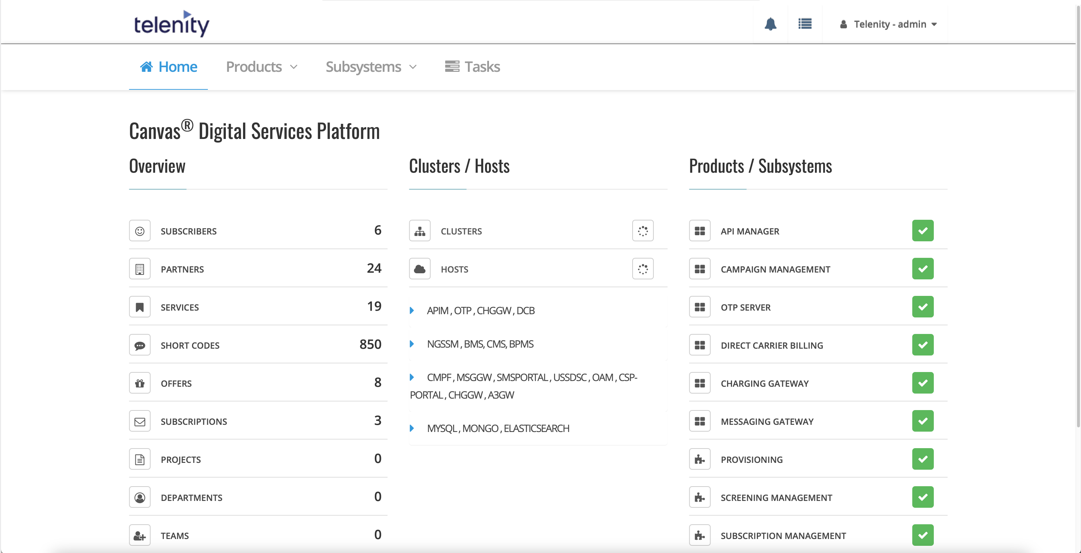The image size is (1081, 553).
Task: Click the SUBSCRIPTIONS label
Action: [x=194, y=422]
